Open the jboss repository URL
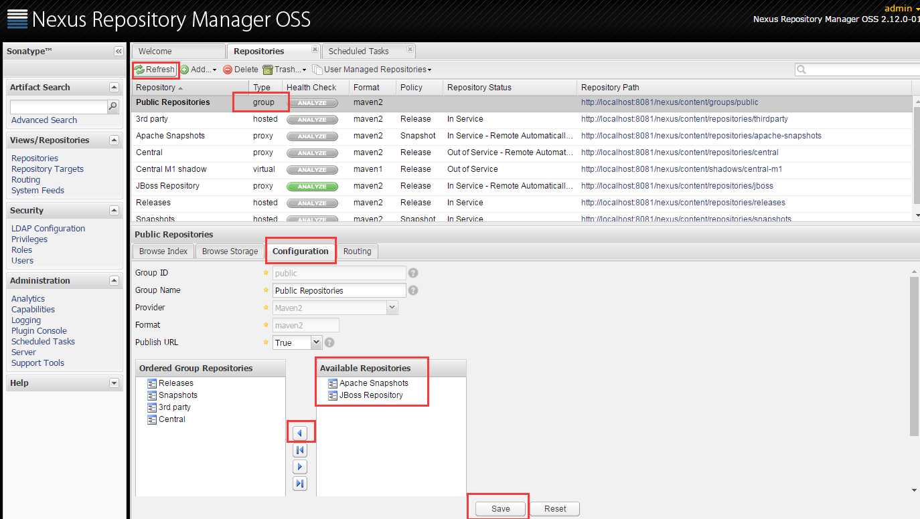 (x=677, y=186)
